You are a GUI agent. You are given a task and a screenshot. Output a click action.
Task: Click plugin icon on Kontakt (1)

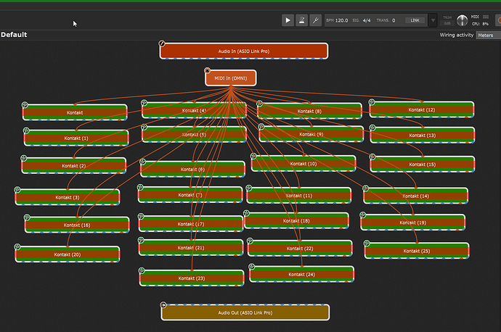[26, 130]
